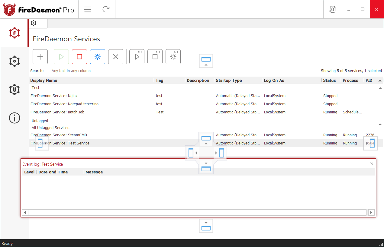384x247 pixels.
Task: Sort by PID column header
Action: point(370,81)
